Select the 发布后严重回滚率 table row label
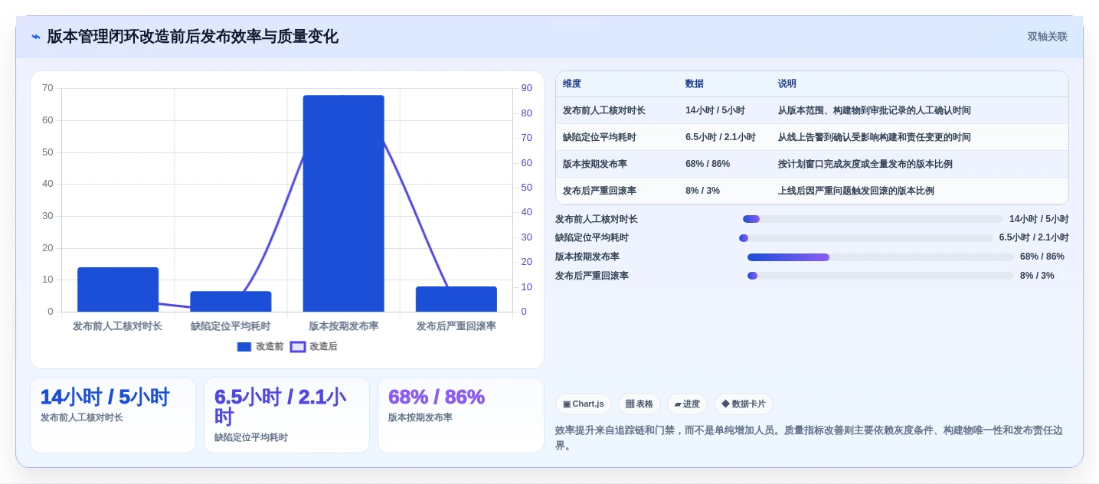Viewport: 1099px width, 484px height. [x=600, y=191]
